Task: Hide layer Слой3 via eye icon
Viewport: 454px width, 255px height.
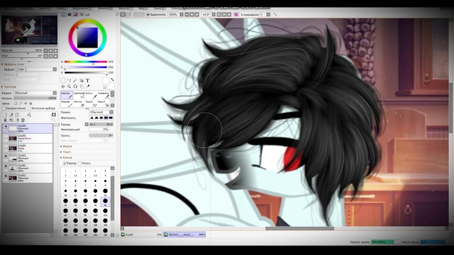Action: tap(6, 156)
